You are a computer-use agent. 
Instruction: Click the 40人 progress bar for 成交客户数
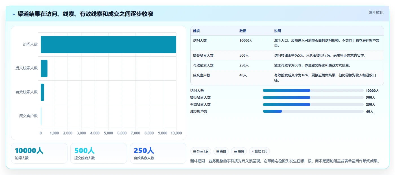(x=313, y=111)
